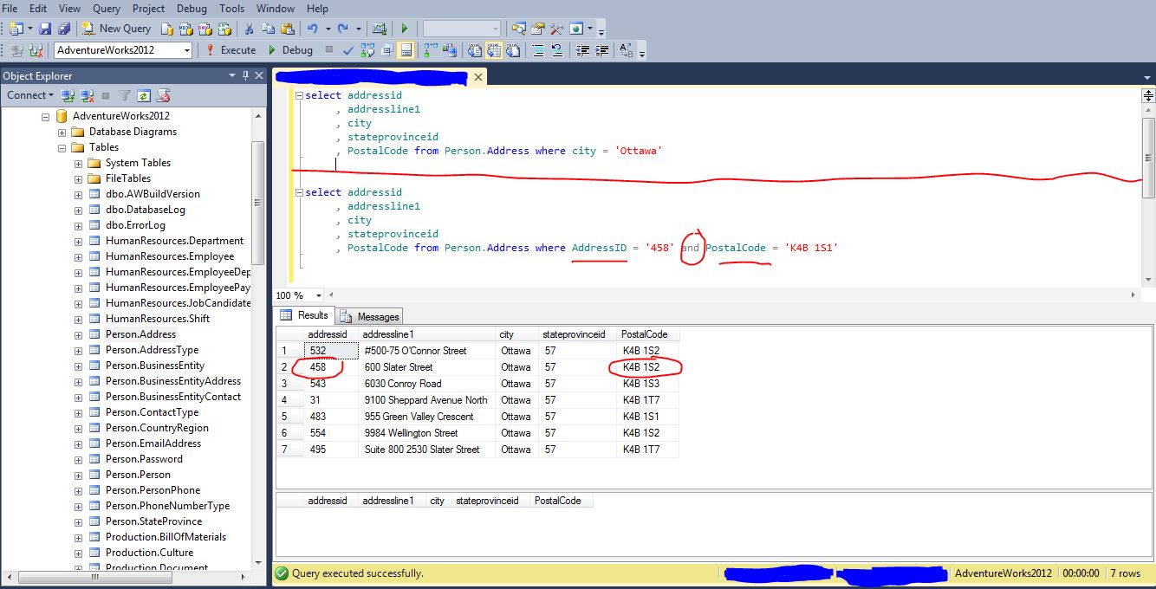Click the Activity Monitor chart icon
This screenshot has width=1156, height=589.
coord(379,29)
